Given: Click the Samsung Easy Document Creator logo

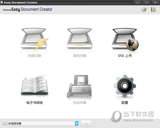Looking at the screenshot, I should click(x=27, y=9).
